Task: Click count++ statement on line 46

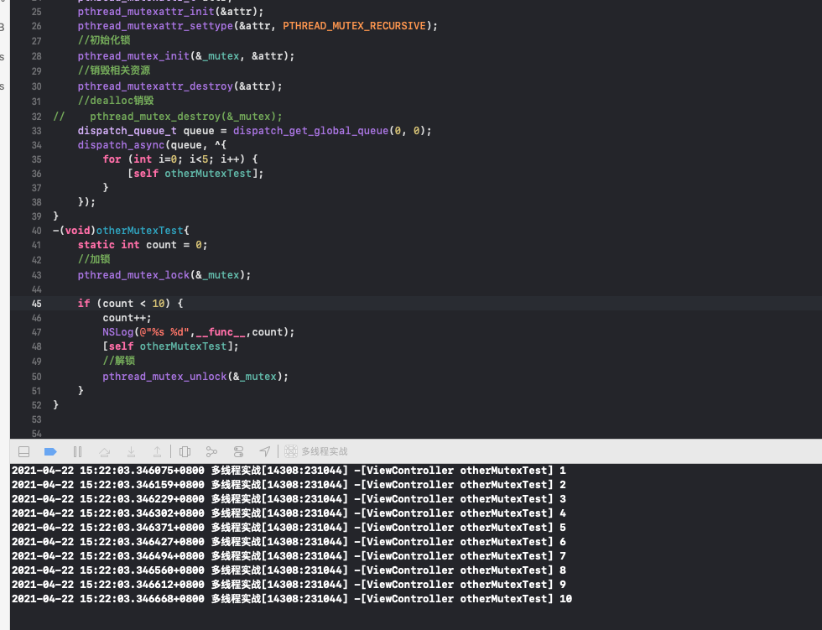Action: pyautogui.click(x=127, y=318)
